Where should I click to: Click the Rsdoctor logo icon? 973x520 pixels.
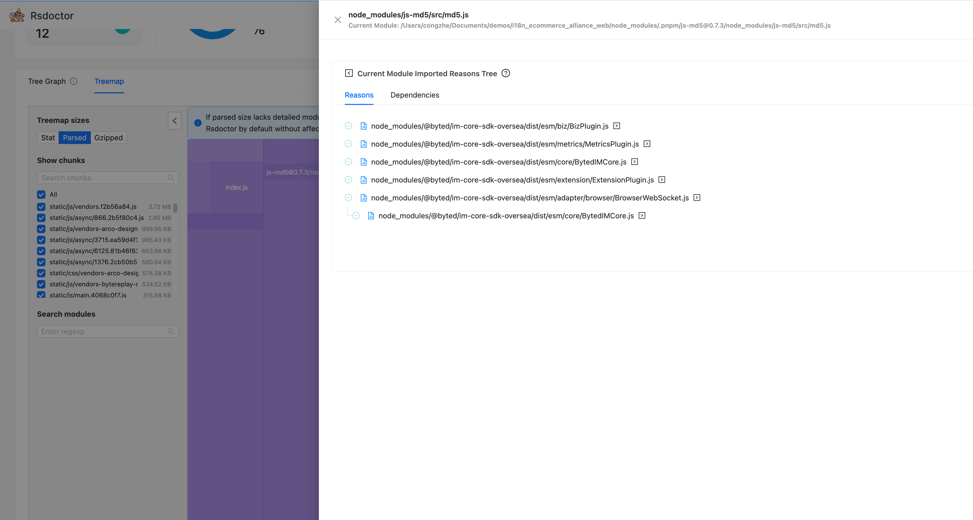click(17, 16)
